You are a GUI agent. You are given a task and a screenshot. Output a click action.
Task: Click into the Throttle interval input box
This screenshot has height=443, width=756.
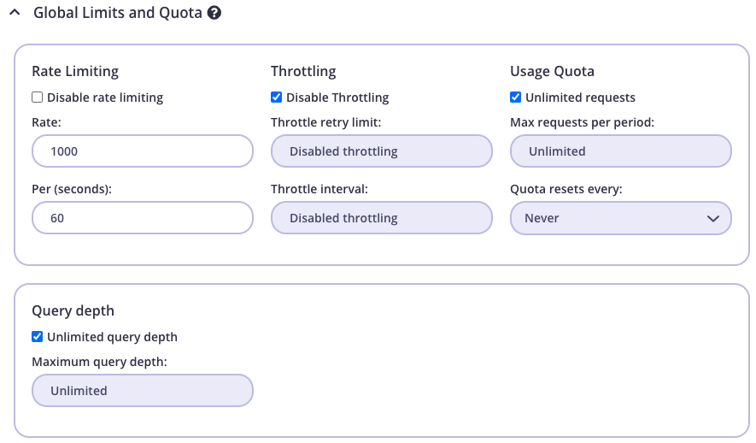(x=381, y=218)
